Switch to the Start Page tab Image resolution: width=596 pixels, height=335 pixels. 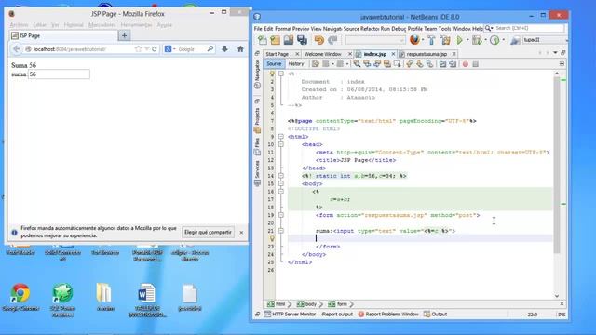click(278, 54)
